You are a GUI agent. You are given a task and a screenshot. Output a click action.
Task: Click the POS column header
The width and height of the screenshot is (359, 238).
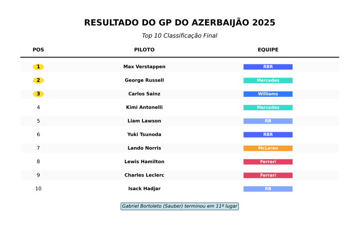click(x=38, y=50)
